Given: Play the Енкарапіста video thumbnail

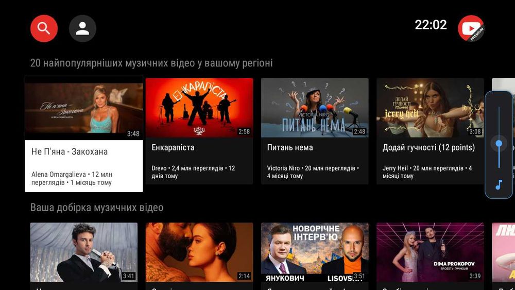Looking at the screenshot, I should click(199, 108).
